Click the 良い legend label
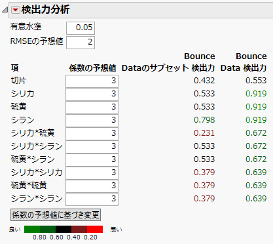The width and height of the screenshot is (273, 244). 14,230
